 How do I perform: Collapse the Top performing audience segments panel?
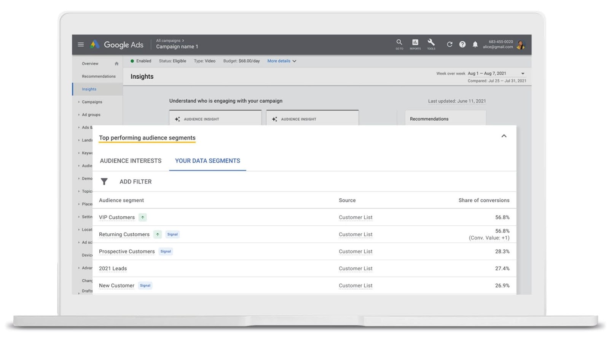point(504,136)
